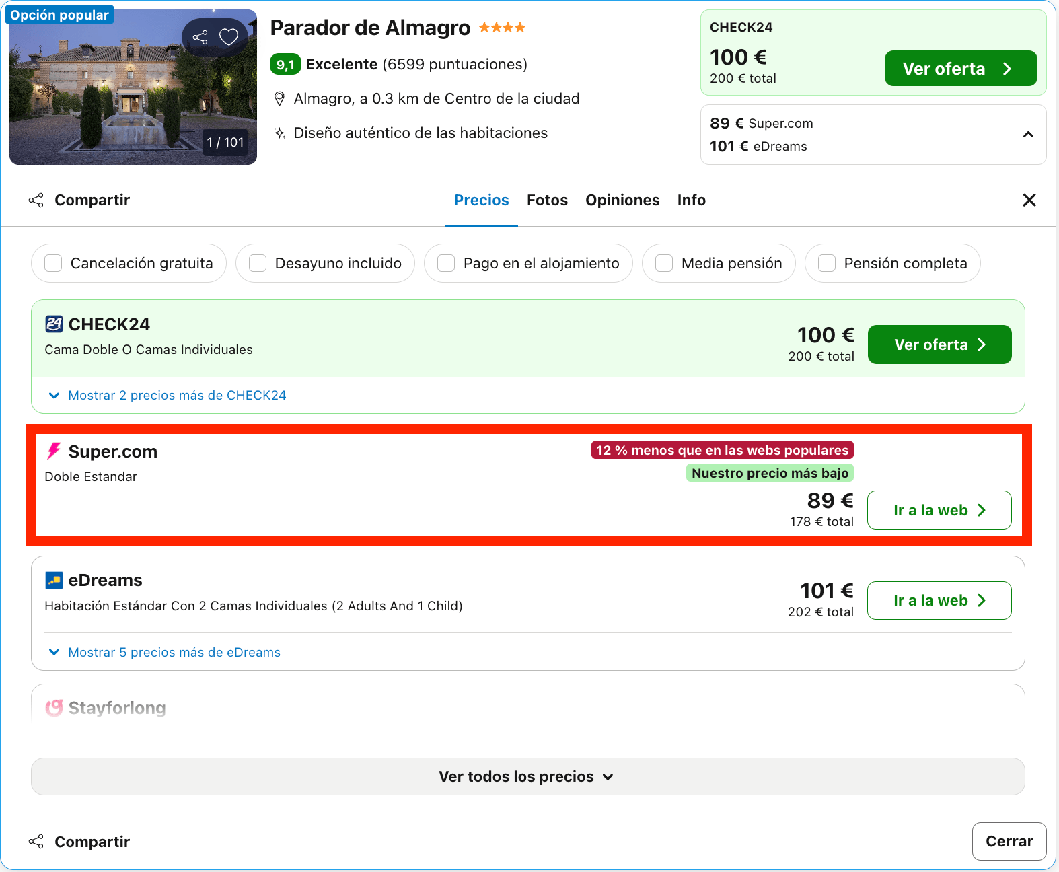Enable Cancelación gratuita filter
This screenshot has height=872, width=1059.
coord(53,263)
